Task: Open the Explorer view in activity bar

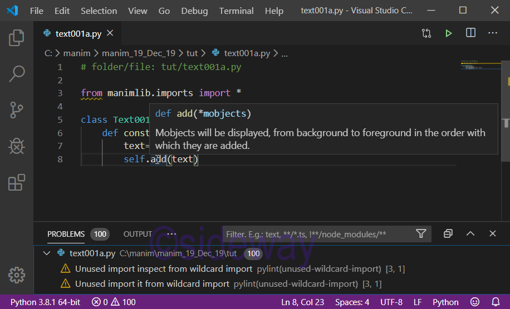Action: tap(17, 38)
